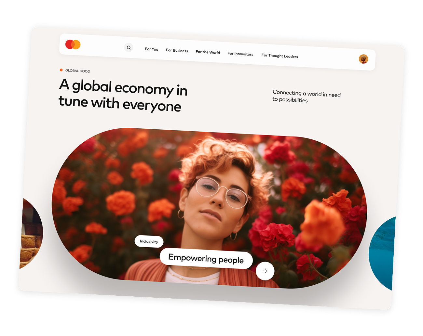
Task: Click the orange Global Good dot
Action: click(x=61, y=70)
